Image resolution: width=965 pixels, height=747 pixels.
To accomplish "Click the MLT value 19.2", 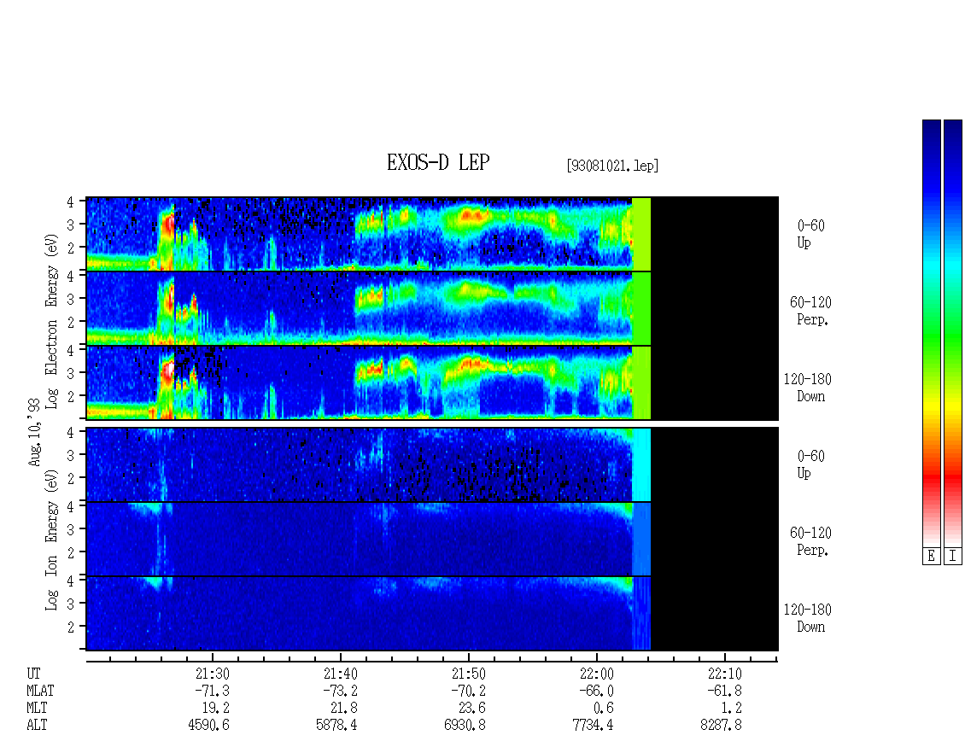I will (216, 709).
